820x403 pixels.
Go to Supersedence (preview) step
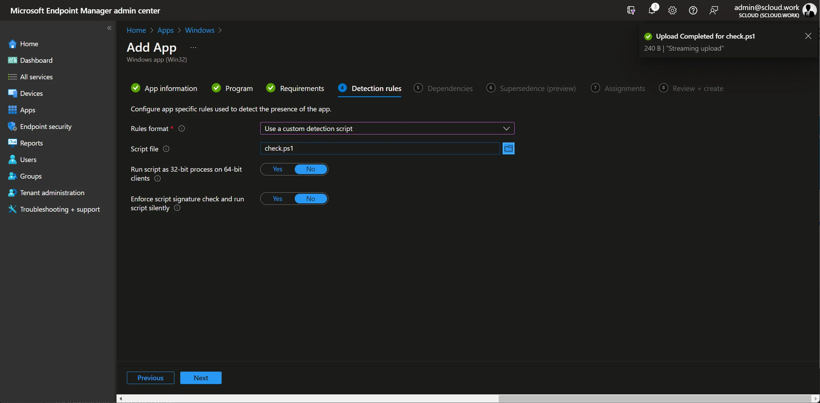(531, 89)
